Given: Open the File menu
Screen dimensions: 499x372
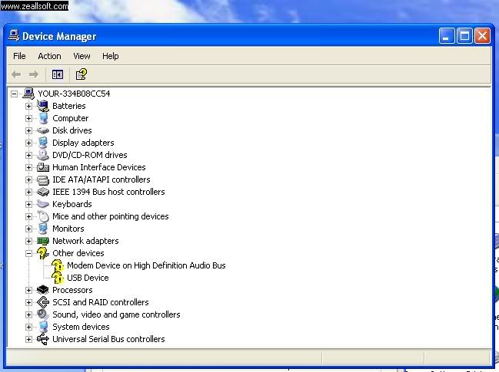Looking at the screenshot, I should pos(19,56).
